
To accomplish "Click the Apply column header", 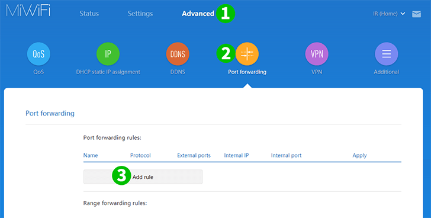I will coord(359,156).
